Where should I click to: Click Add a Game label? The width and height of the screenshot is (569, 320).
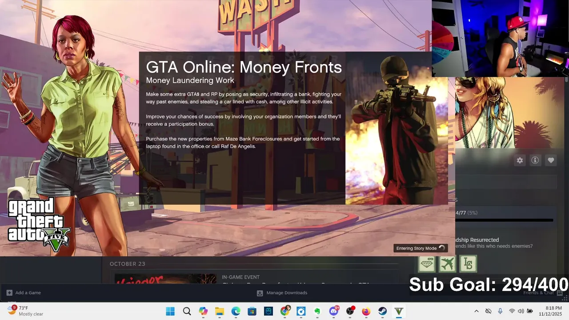click(28, 293)
